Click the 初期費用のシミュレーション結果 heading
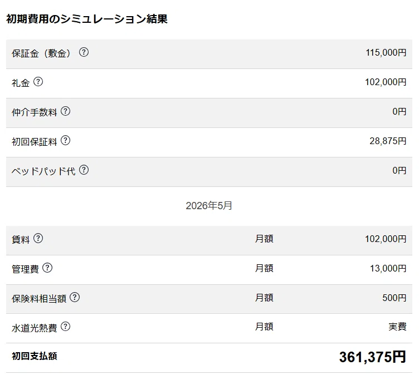Image resolution: width=419 pixels, height=380 pixels. (87, 19)
